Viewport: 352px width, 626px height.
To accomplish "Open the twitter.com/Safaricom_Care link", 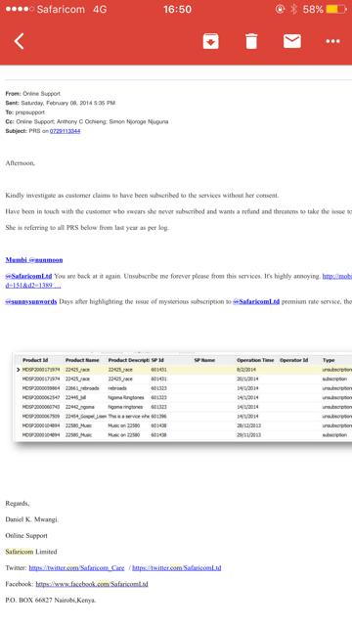I will 76,567.
